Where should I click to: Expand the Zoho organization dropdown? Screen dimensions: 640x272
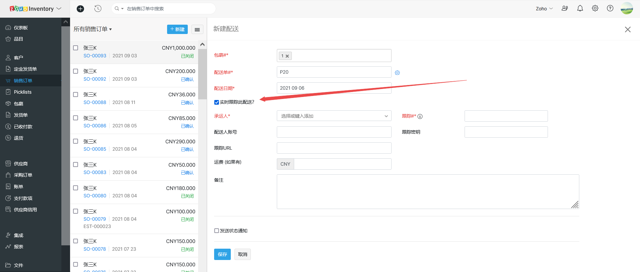click(544, 9)
